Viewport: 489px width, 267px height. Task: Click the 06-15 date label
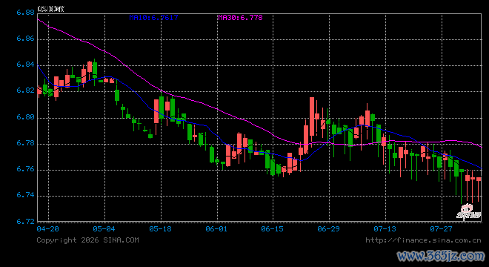tap(272, 229)
